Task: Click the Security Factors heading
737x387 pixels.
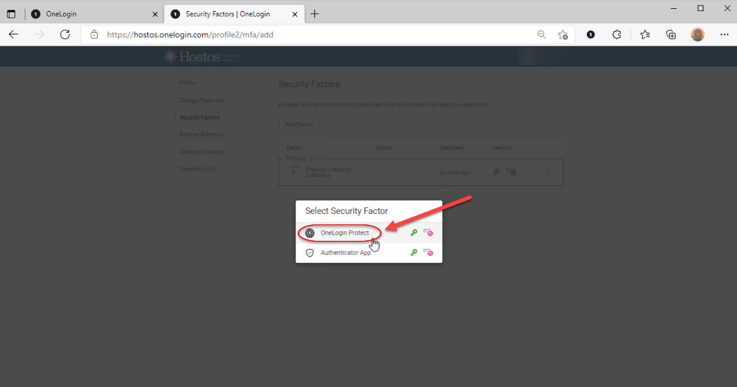Action: click(x=309, y=84)
